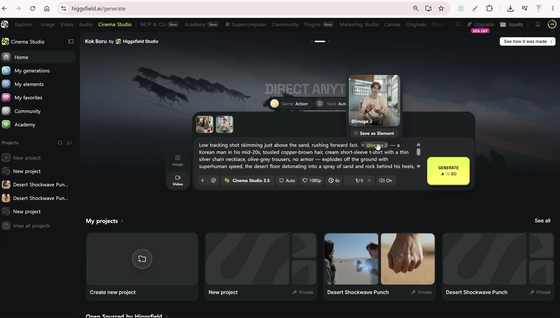Open the Create new project card
Image resolution: width=560 pixels, height=318 pixels.
(142, 267)
